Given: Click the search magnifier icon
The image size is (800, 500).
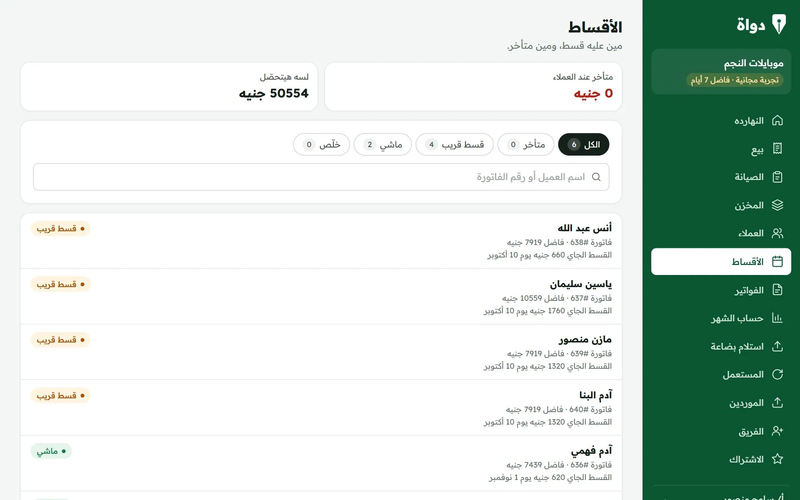Looking at the screenshot, I should point(596,177).
